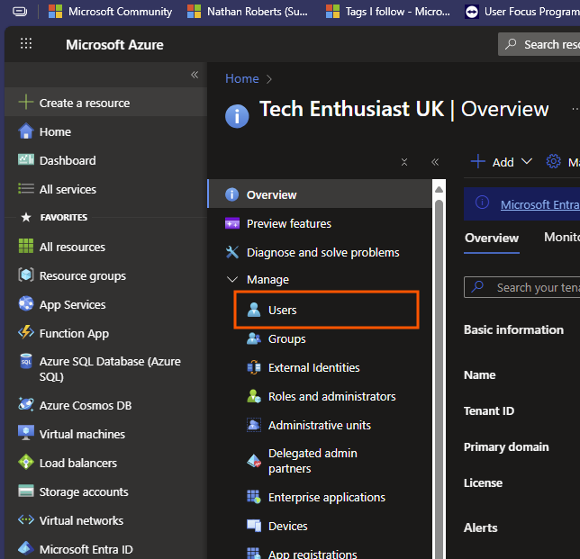Click the Virtual machines icon
Viewport: 580px width, 559px height.
pyautogui.click(x=25, y=434)
